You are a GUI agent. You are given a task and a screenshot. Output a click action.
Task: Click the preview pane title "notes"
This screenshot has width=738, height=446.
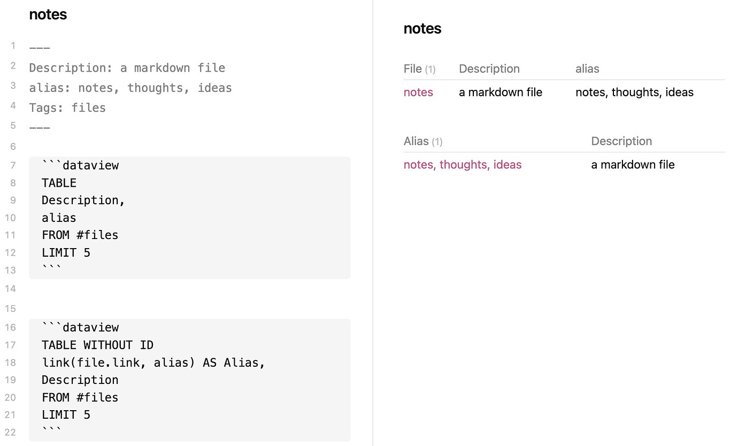coord(422,28)
